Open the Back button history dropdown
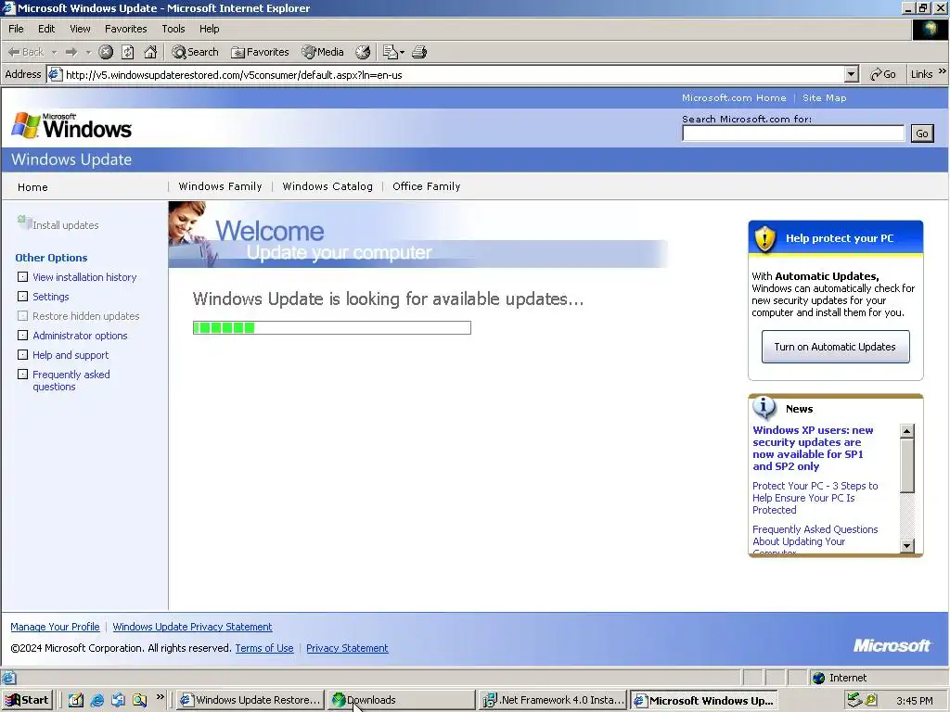 pyautogui.click(x=54, y=52)
